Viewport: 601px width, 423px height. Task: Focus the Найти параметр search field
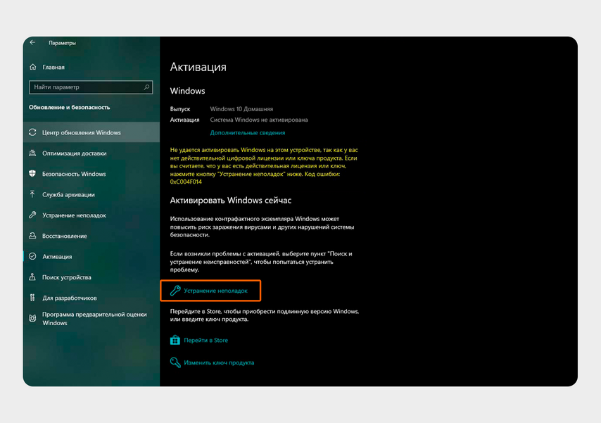(x=91, y=87)
